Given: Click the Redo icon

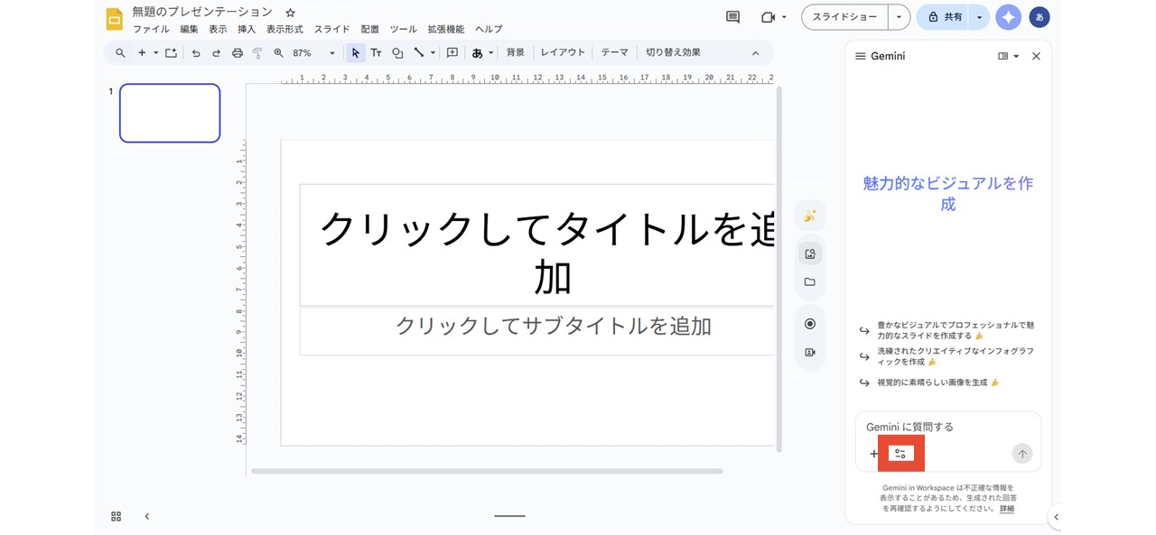Looking at the screenshot, I should [x=216, y=52].
